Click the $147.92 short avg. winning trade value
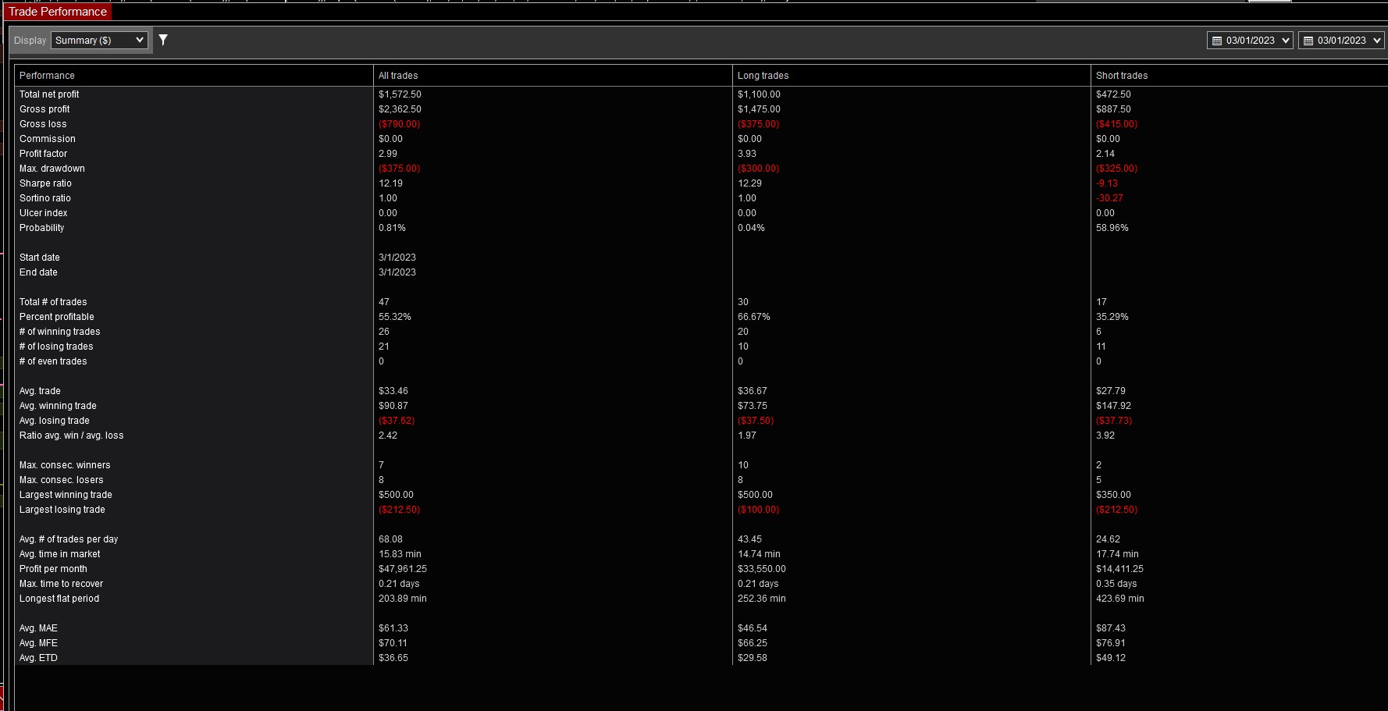Screen dimensions: 1388x711 pyautogui.click(x=1113, y=406)
